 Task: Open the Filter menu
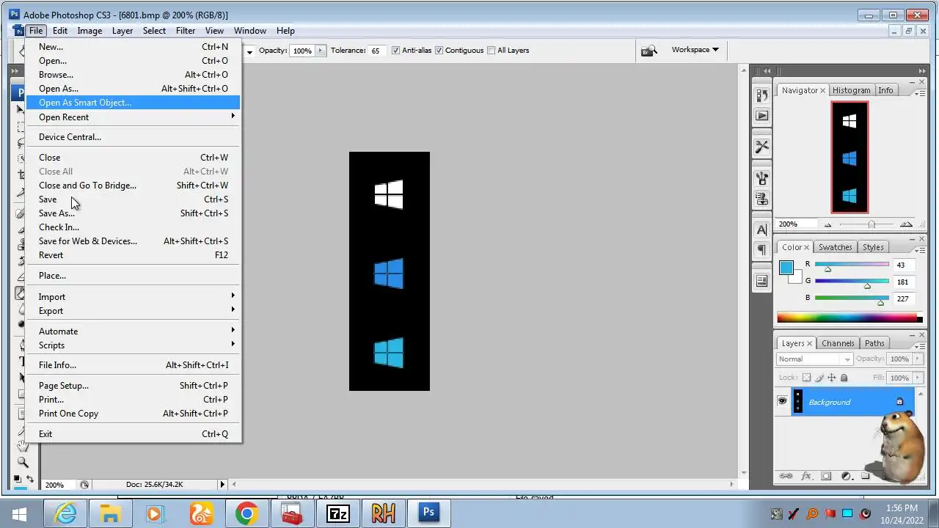click(185, 31)
